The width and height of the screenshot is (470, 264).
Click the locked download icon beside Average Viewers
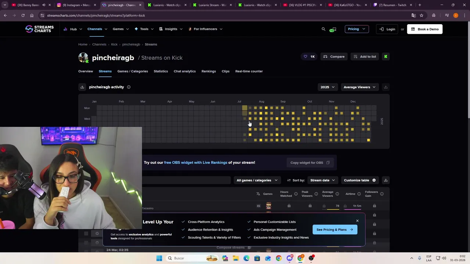click(x=386, y=87)
